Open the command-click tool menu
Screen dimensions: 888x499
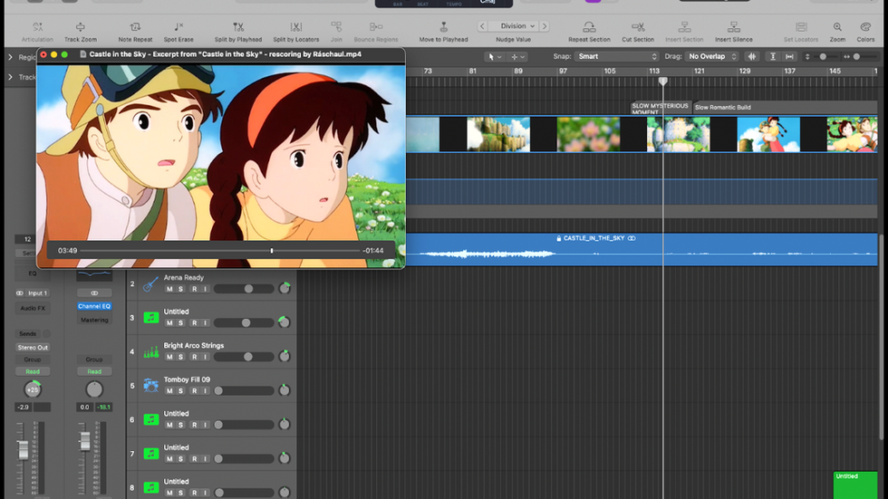point(518,56)
